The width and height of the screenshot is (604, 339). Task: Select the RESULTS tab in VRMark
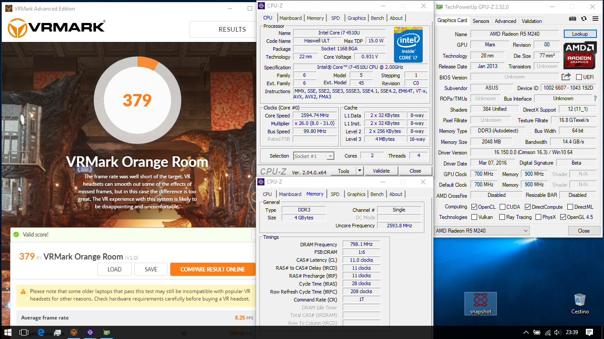point(223,30)
